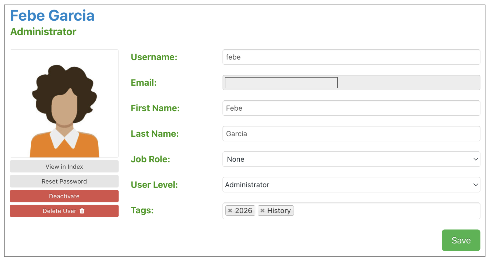Expand the Job Role dropdown arrow
The height and width of the screenshot is (262, 490).
475,159
